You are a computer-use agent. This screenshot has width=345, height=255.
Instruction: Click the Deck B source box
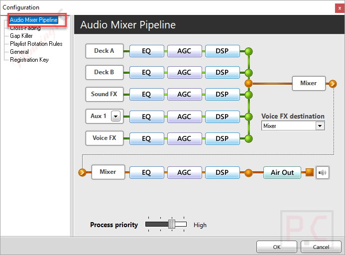(104, 72)
